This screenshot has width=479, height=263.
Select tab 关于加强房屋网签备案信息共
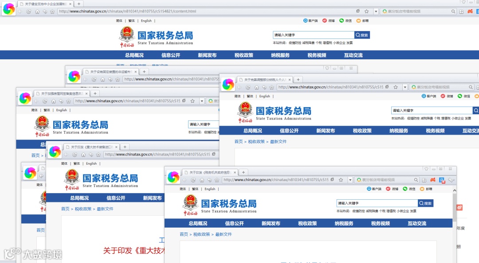tap(62, 93)
